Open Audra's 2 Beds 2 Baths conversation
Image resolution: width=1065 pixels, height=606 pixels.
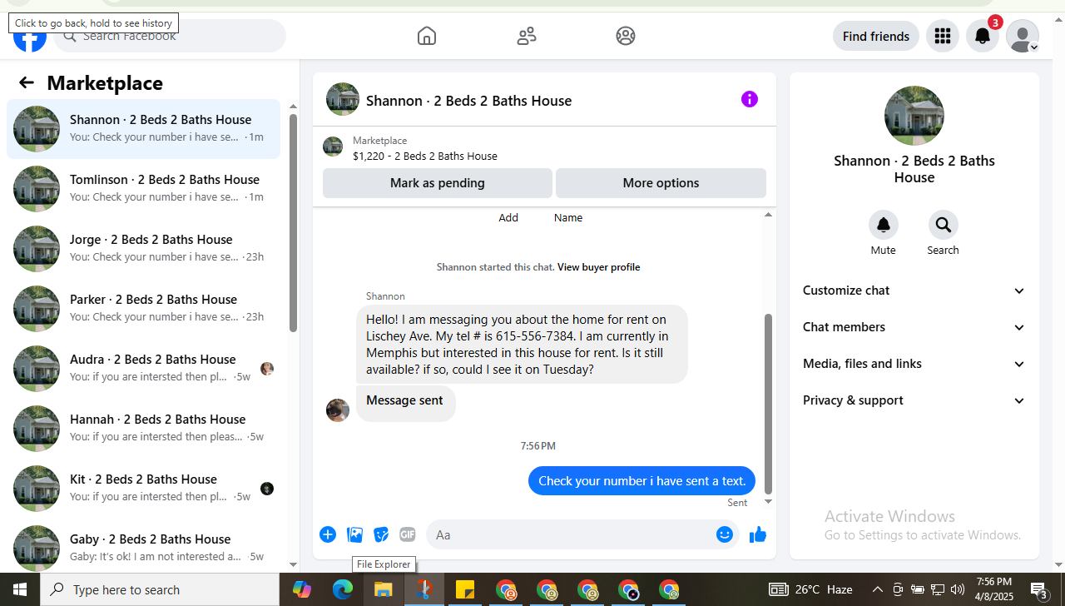(143, 369)
